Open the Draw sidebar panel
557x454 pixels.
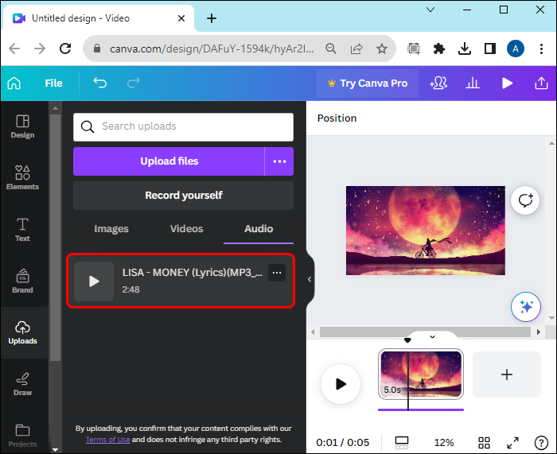point(23,384)
